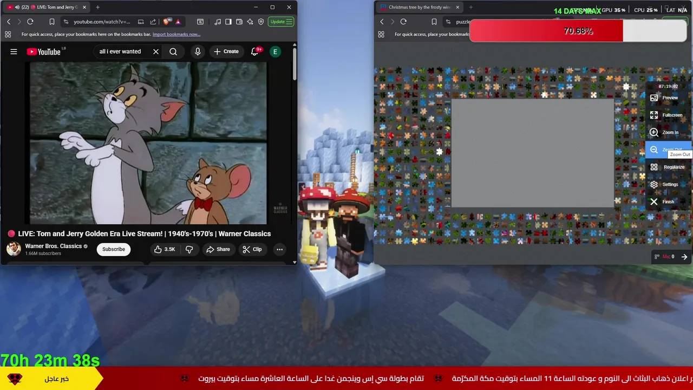Screen dimensions: 693x390
Task: Select Zoom Out in puzzle menu
Action: click(669, 149)
